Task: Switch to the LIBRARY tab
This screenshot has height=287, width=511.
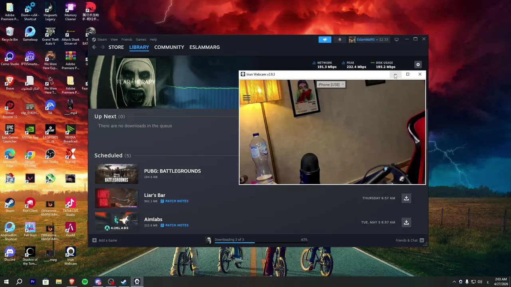Action: click(x=139, y=47)
